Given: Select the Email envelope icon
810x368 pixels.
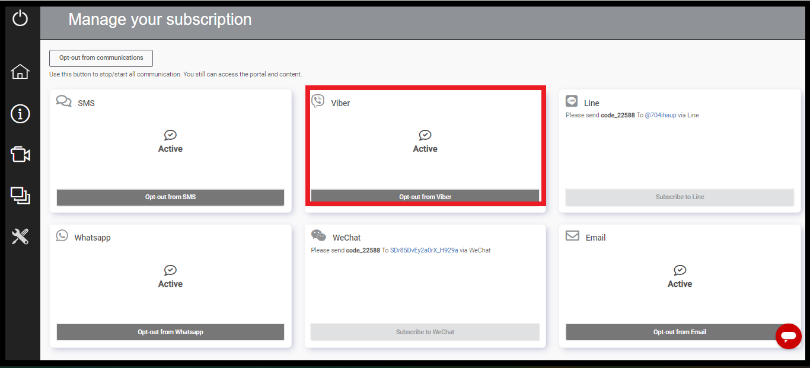Looking at the screenshot, I should click(x=572, y=235).
